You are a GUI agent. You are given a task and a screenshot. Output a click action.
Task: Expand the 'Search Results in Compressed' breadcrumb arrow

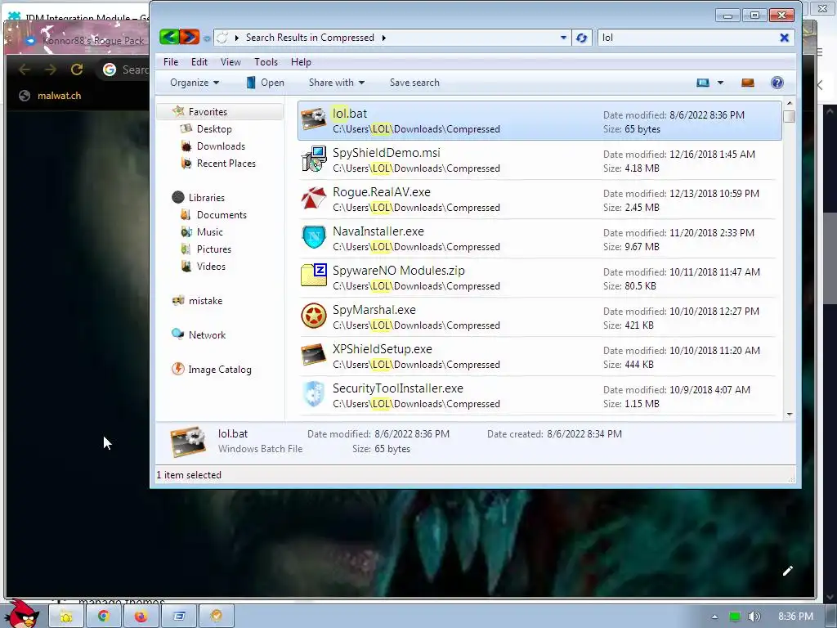tap(384, 38)
